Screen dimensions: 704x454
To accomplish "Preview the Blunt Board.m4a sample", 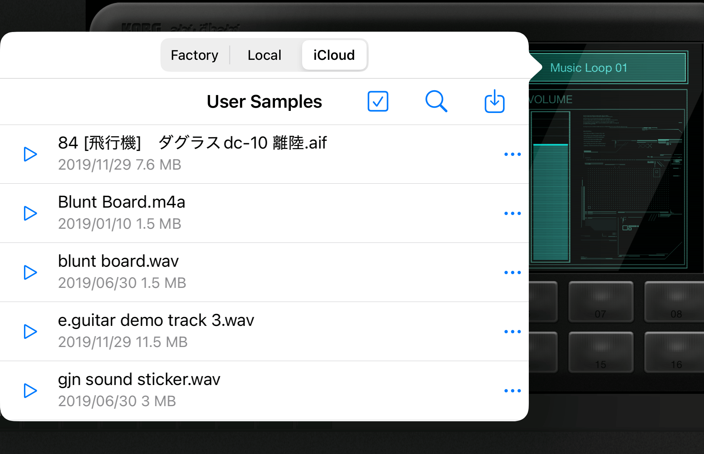I will [30, 213].
